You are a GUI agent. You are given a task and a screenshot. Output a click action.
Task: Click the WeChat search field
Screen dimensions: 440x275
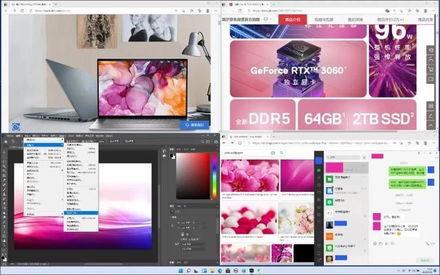pyautogui.click(x=343, y=157)
